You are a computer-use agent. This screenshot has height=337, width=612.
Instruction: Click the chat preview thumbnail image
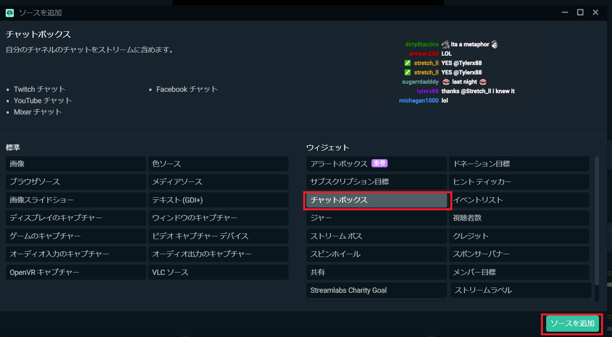[457, 72]
